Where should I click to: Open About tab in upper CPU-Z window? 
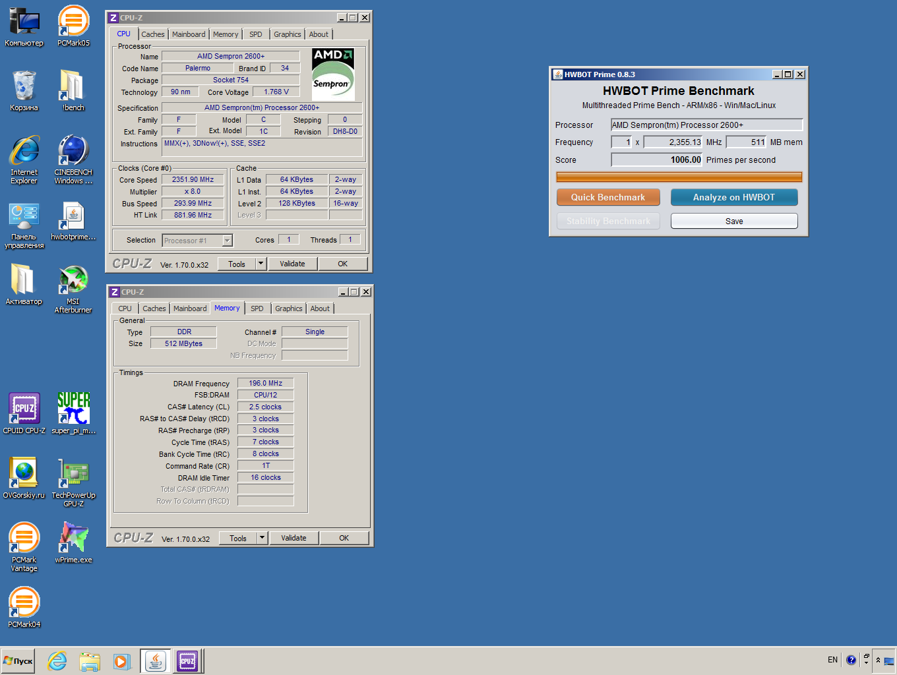[319, 34]
